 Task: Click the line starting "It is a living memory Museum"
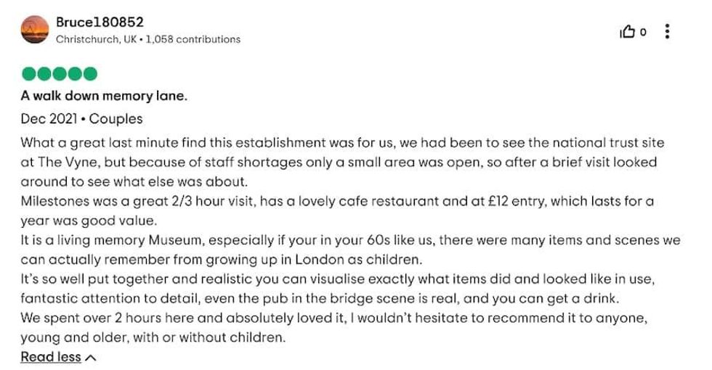pyautogui.click(x=349, y=240)
